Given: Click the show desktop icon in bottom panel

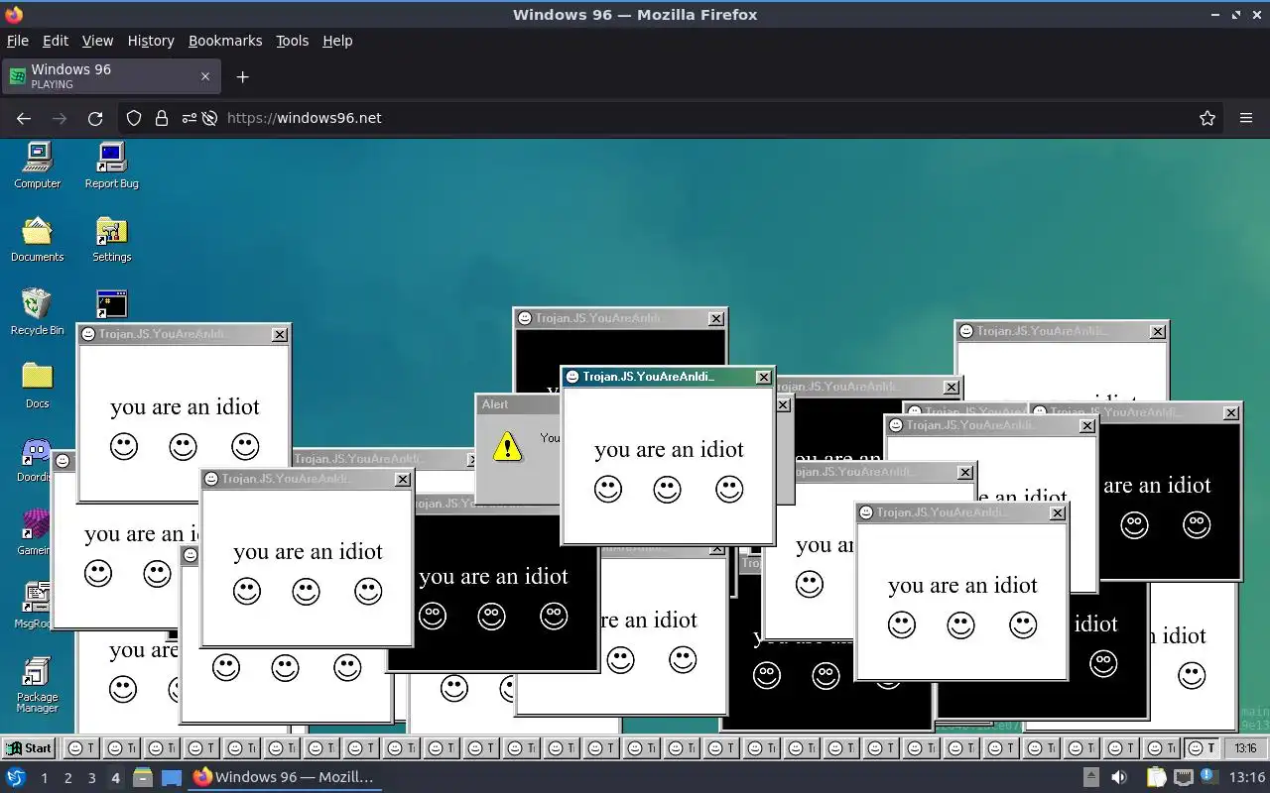Looking at the screenshot, I should (x=171, y=777).
